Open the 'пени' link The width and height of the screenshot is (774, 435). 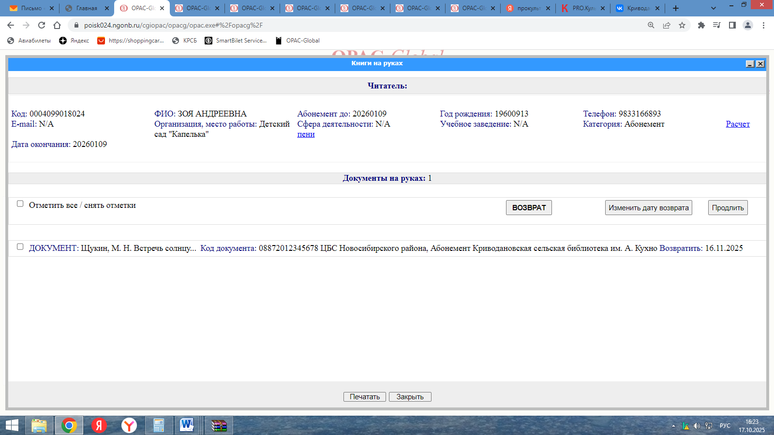tap(306, 134)
